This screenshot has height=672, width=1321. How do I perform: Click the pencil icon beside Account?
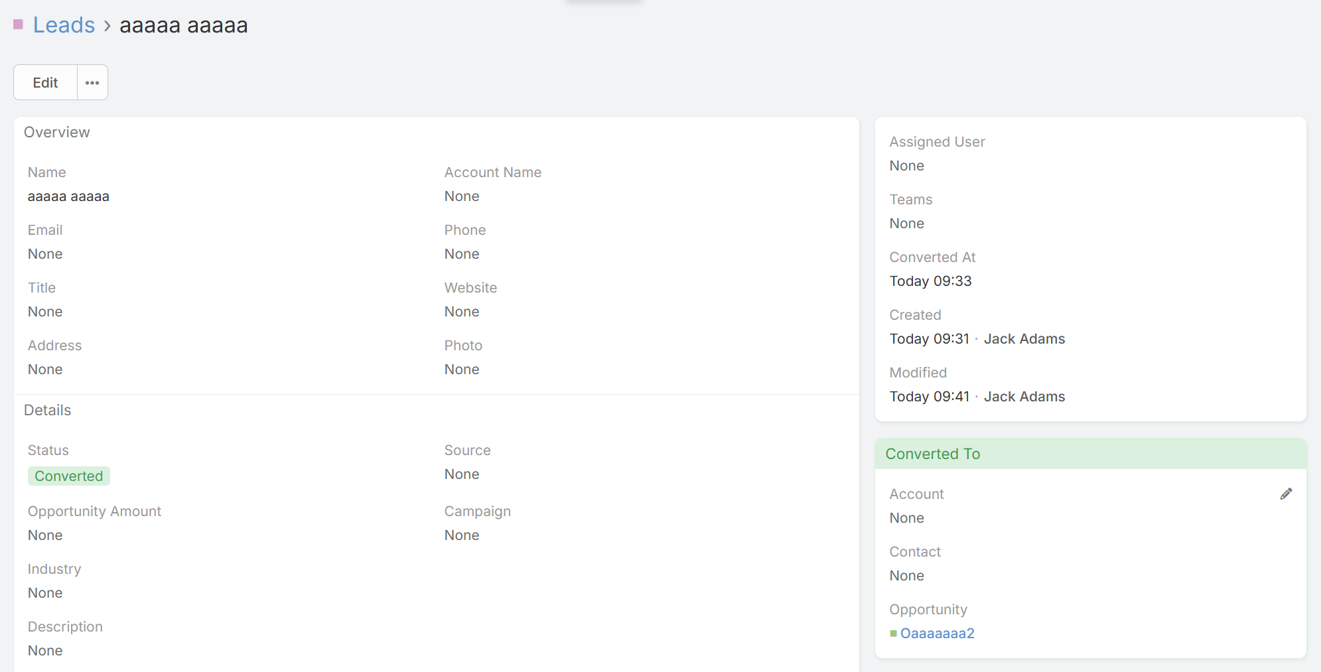pos(1286,494)
